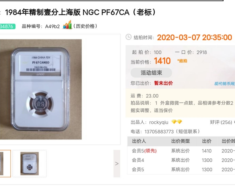Open the main NGC coin slab photo
Image resolution: width=235 pixels, height=188 pixels.
point(41,89)
